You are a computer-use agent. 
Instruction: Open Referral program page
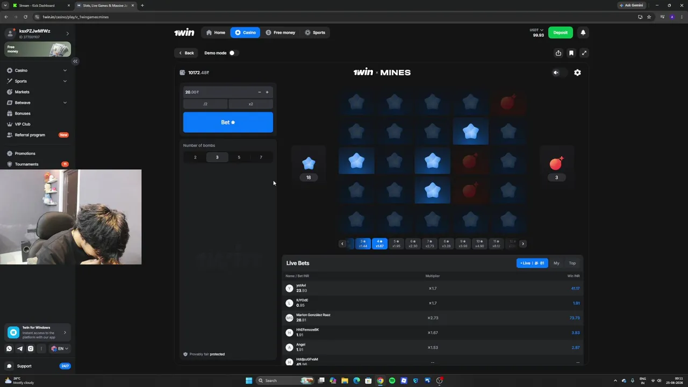tap(38, 135)
